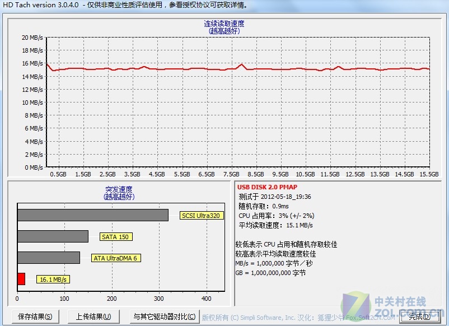Click the gray SATA 150 bar
449x326 pixels.
[x=53, y=236]
